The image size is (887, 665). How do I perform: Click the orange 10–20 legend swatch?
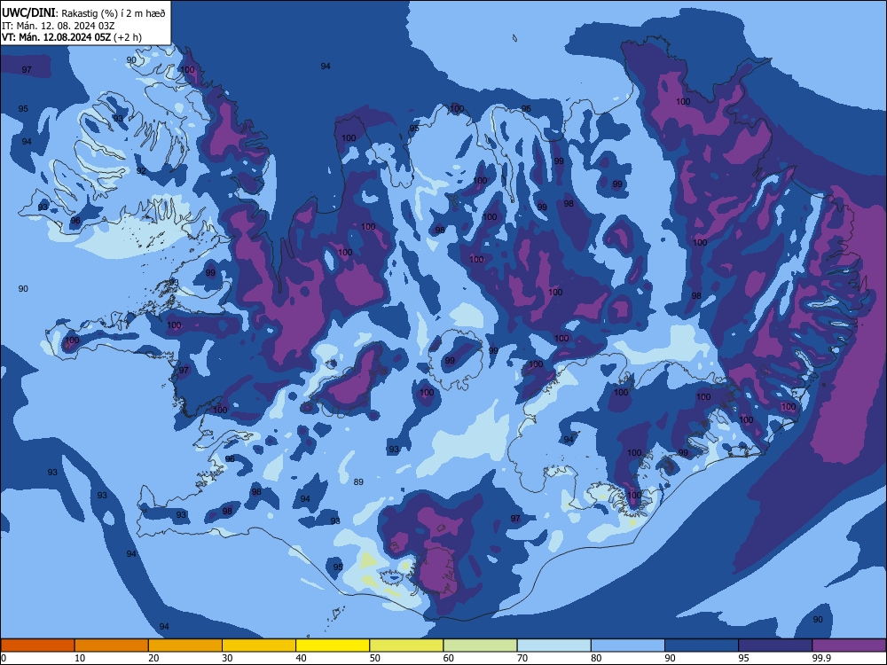[x=112, y=645]
